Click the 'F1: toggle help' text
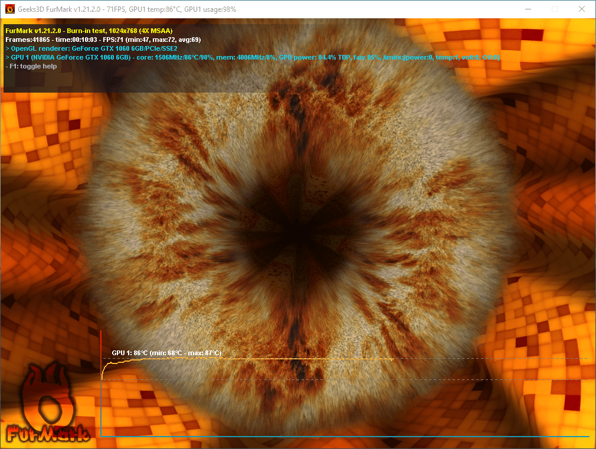596x449 pixels. click(x=31, y=66)
